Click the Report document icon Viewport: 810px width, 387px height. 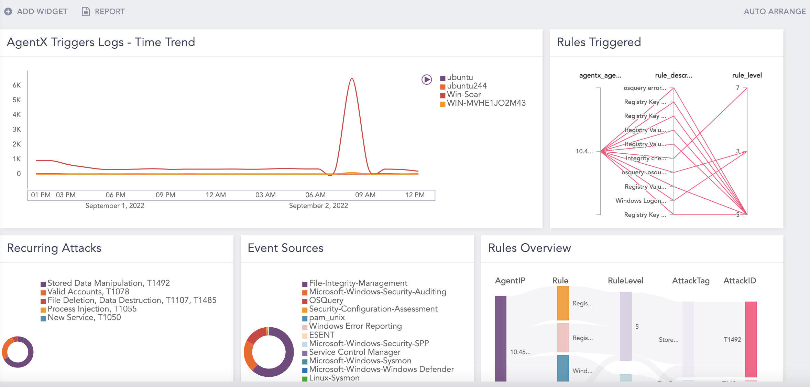86,12
